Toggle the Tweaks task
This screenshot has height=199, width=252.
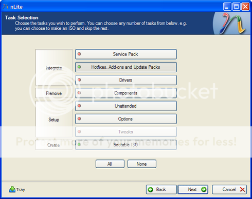(126, 132)
